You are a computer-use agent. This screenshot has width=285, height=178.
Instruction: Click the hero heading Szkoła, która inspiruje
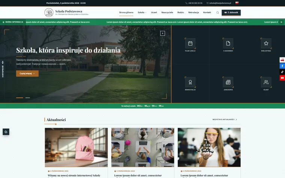click(68, 50)
